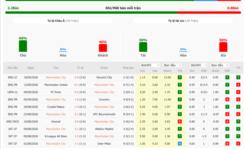This screenshot has width=245, height=149.
Task: Click the green T T/B badge in the Coventry row
Action: (x=180, y=99)
